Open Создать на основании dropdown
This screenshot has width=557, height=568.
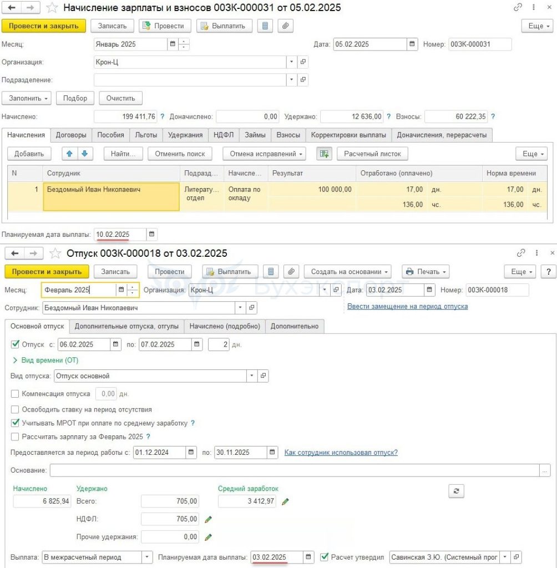coord(348,272)
